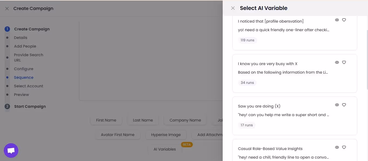Screen dimensions: 368x161
Task: Insert the Hyperise Image variable
Action: point(166,135)
